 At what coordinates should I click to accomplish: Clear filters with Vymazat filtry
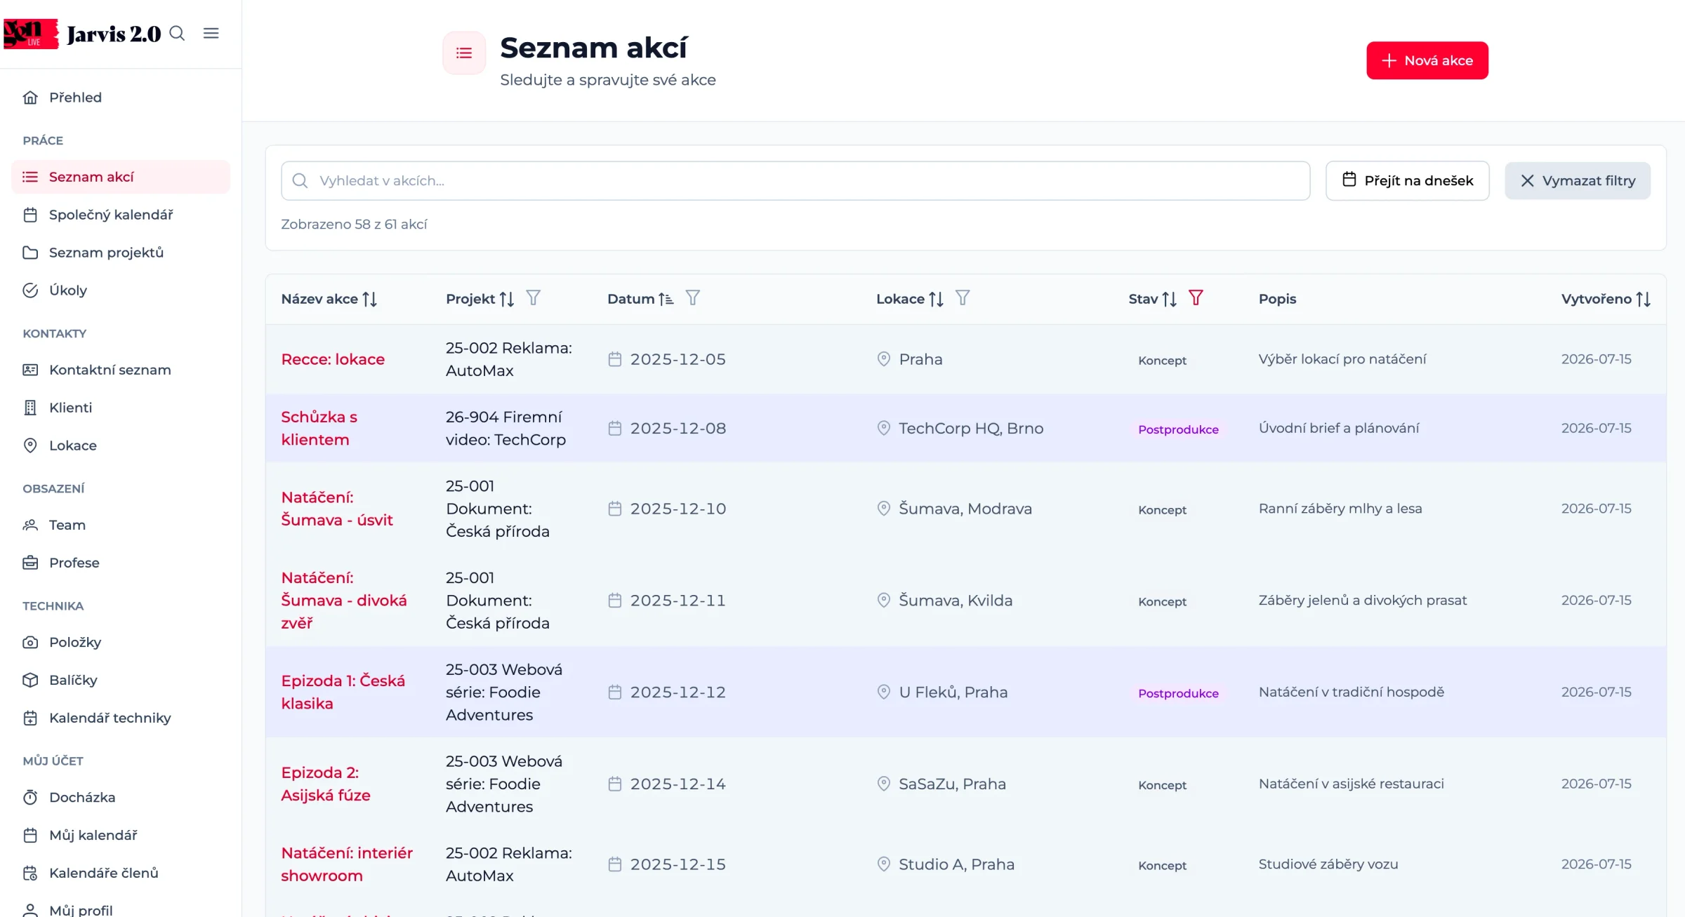(x=1577, y=180)
